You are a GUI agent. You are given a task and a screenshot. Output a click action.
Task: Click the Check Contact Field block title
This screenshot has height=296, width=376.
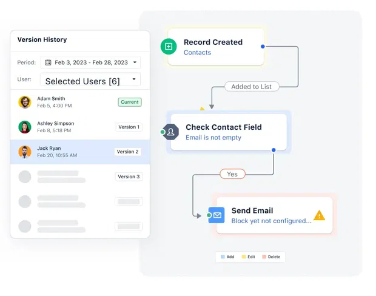pos(224,127)
